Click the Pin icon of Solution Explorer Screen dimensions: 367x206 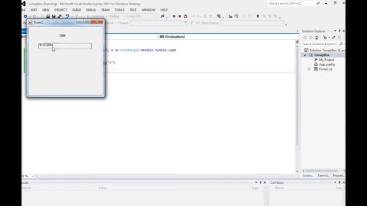click(x=339, y=31)
